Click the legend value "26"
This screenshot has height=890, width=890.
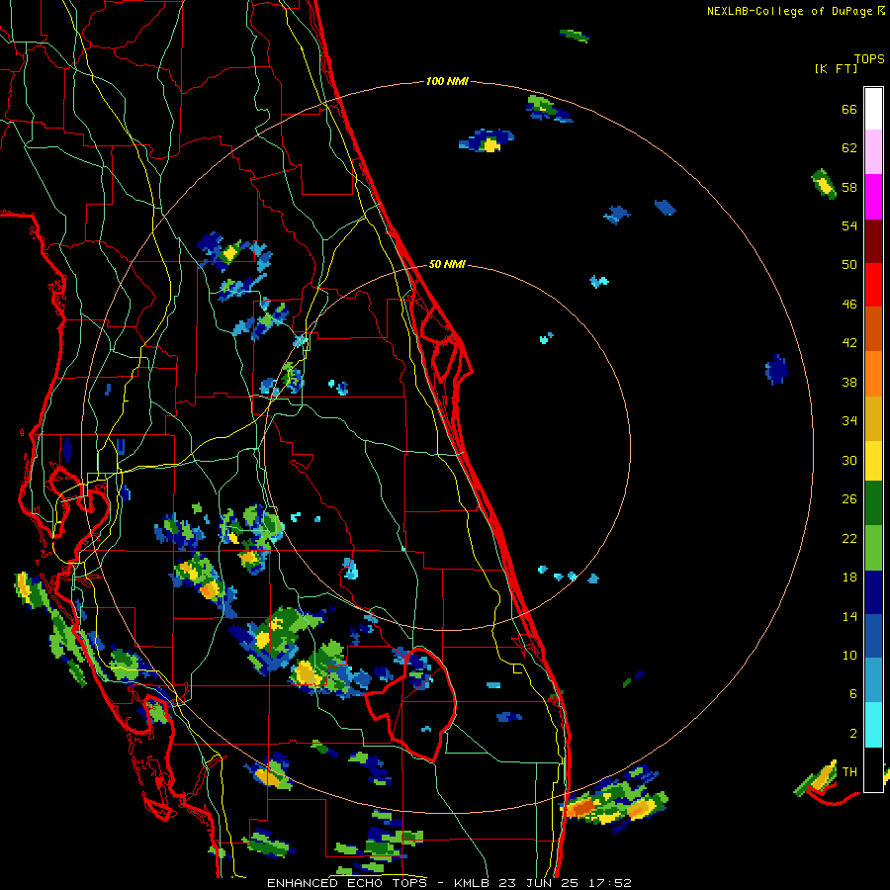coord(849,499)
